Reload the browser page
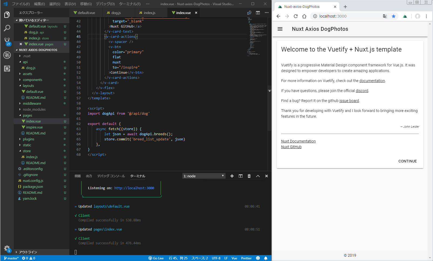 [x=296, y=16]
